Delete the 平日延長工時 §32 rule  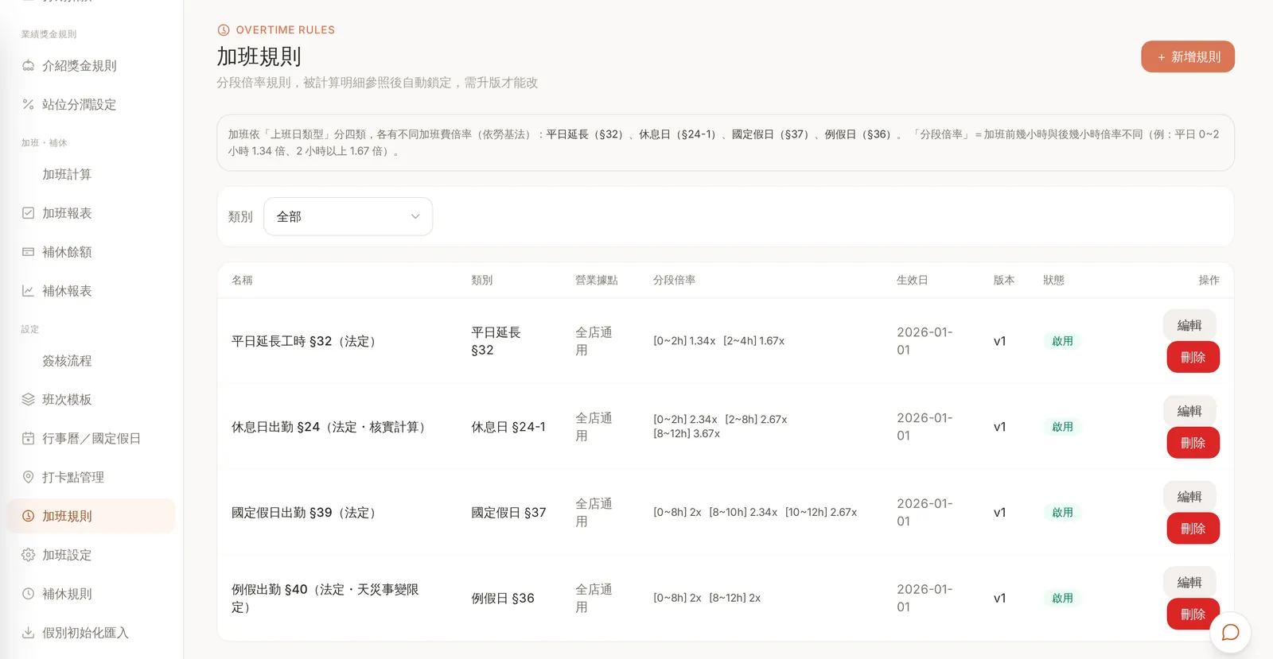pos(1193,357)
